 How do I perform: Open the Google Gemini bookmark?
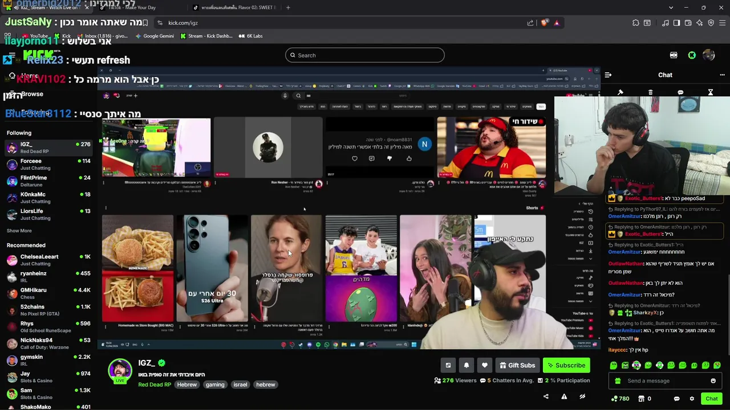[x=155, y=36]
